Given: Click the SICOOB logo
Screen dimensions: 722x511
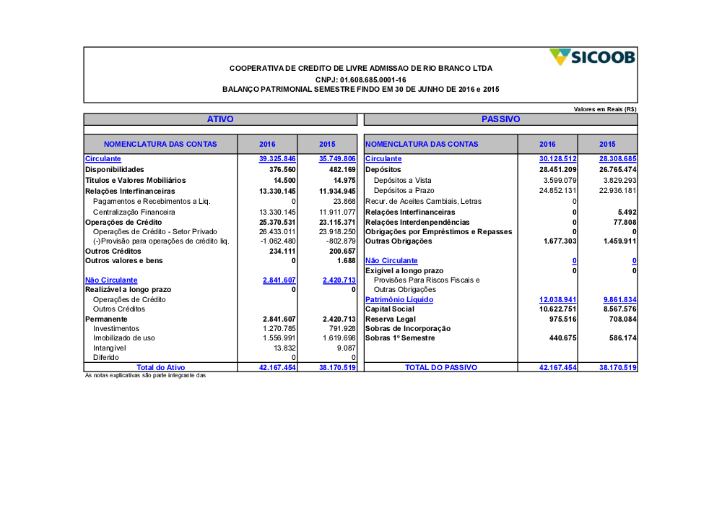Looking at the screenshot, I should (591, 57).
